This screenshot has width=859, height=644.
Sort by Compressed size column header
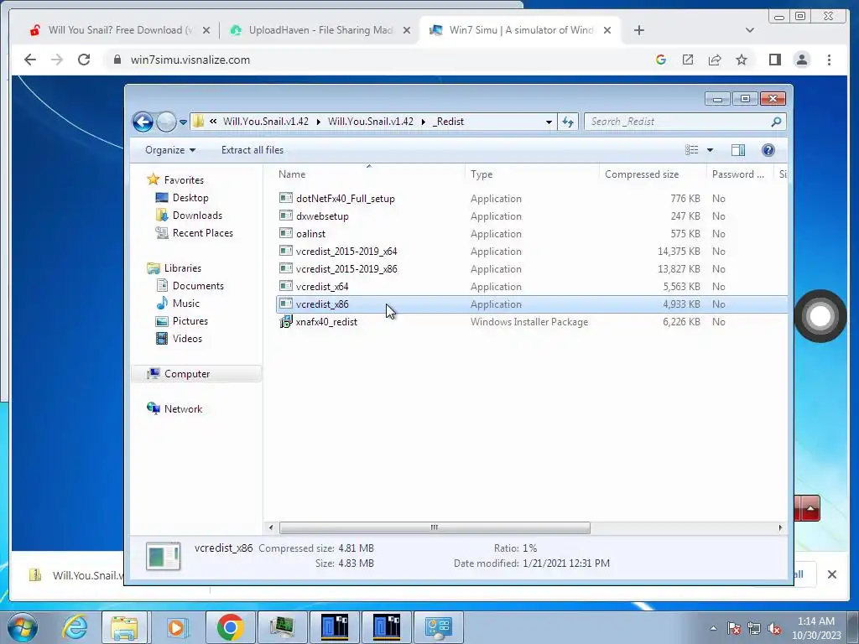[642, 174]
